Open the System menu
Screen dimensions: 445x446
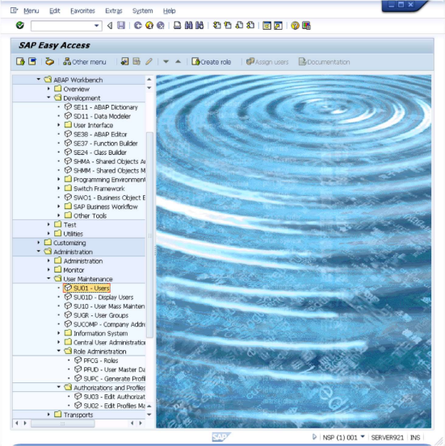tap(142, 10)
